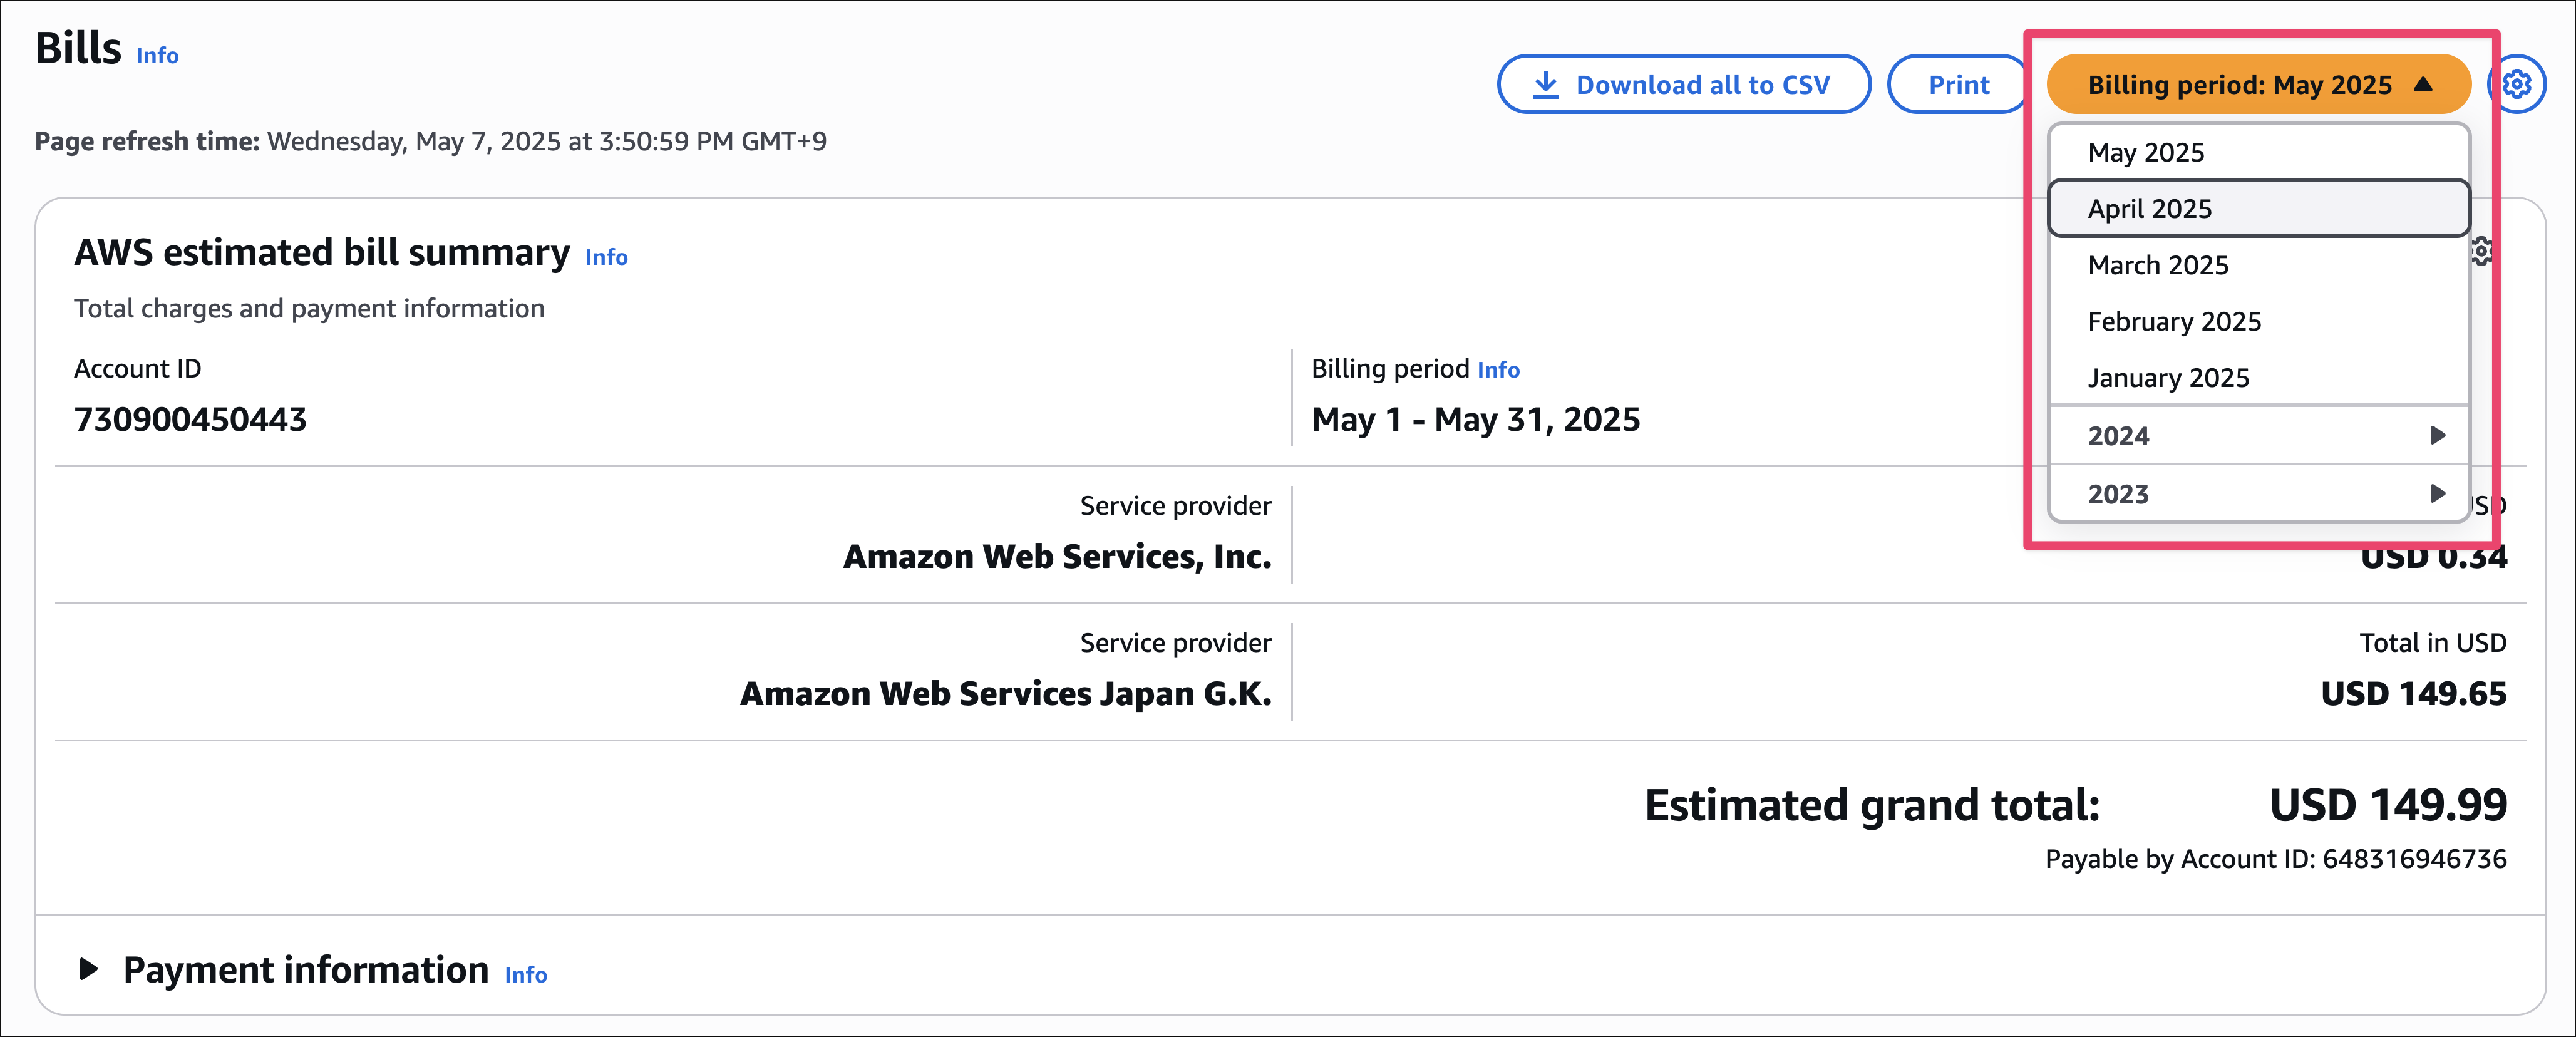Click the account ID 730900450443
2576x1037 pixels.
tap(190, 419)
